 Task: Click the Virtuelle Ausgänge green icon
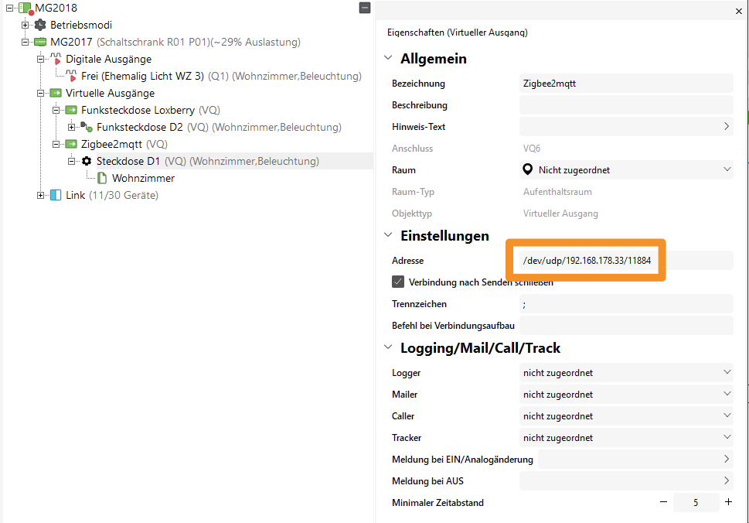click(x=56, y=93)
